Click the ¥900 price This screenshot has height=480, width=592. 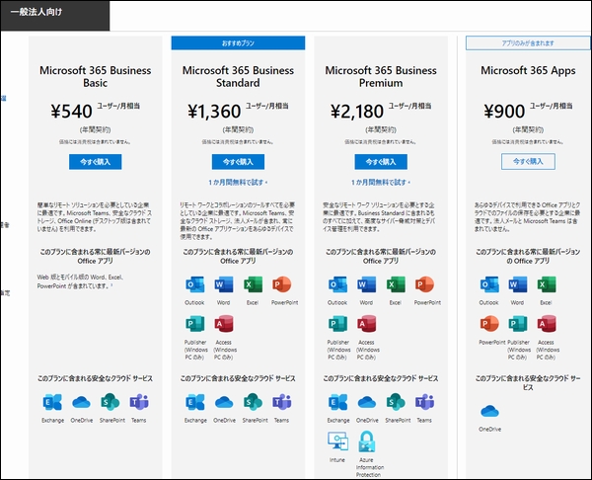pos(504,112)
